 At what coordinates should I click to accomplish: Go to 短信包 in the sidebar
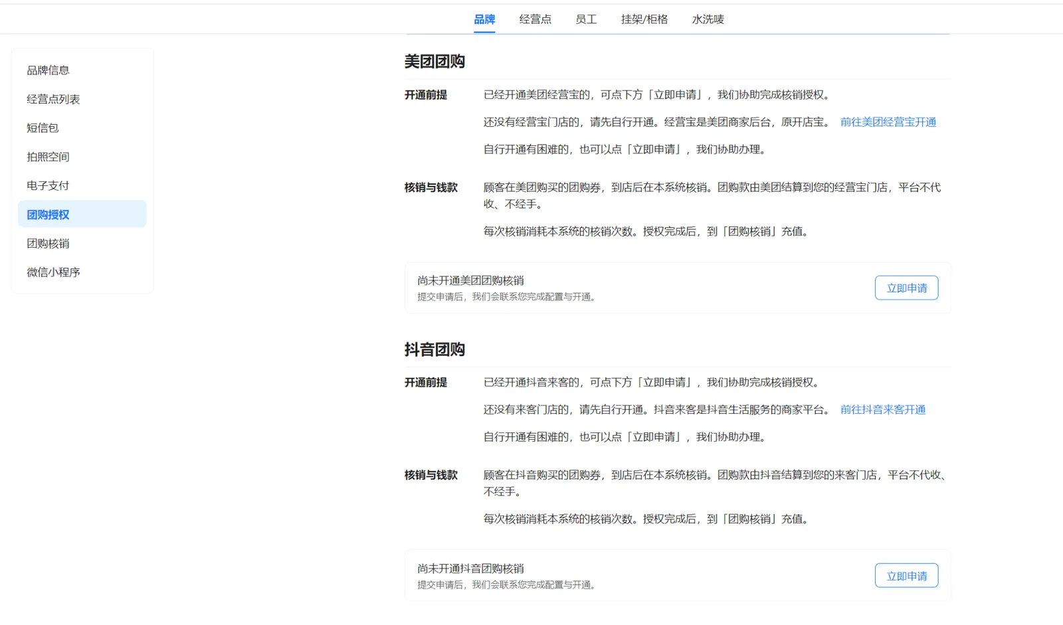pyautogui.click(x=82, y=128)
